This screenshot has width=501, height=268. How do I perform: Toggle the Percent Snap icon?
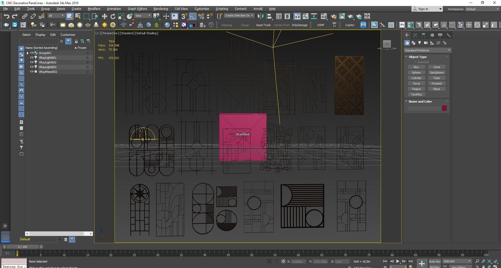[201, 16]
